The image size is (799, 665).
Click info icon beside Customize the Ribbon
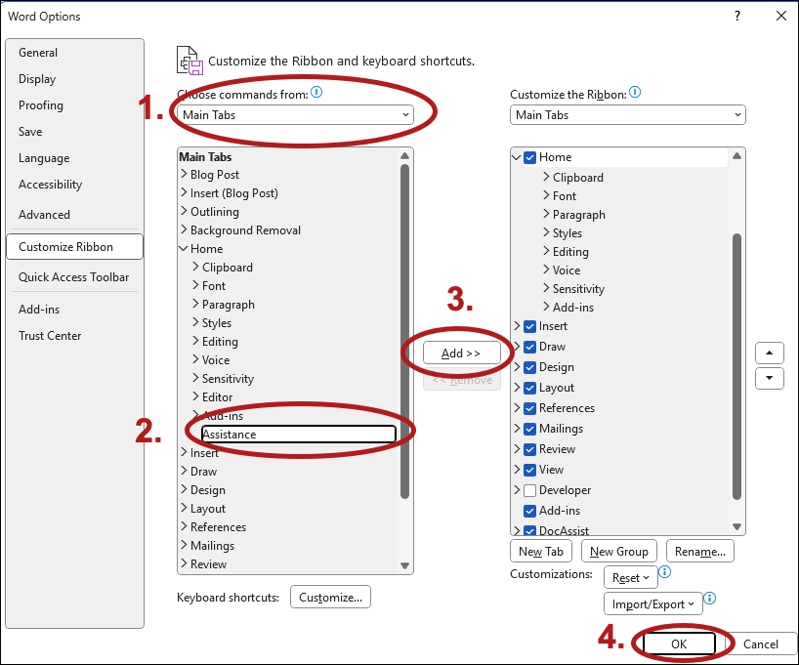click(635, 93)
